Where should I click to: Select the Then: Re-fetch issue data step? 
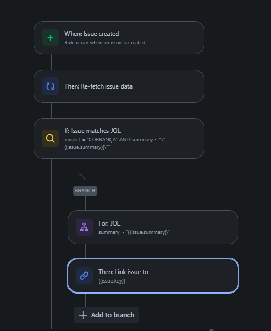pos(119,86)
